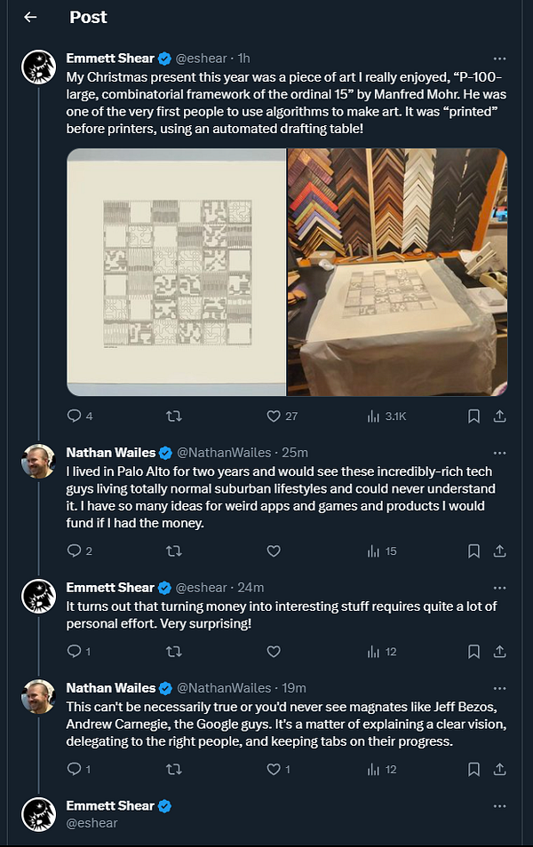Viewport: 533px width, 847px height.
Task: Go back using the arrow icon
Action: tap(30, 17)
